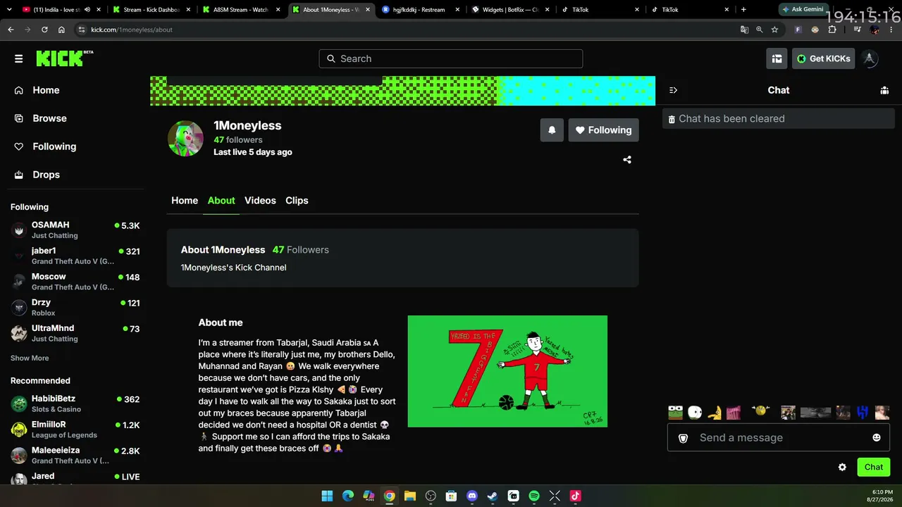Unfollow using the Following button
Viewport: 902px width, 507px height.
(x=604, y=130)
